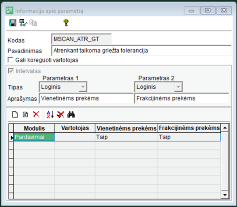This screenshot has height=207, width=237.
Task: Sort records with the A-Z icon
Action: (50, 114)
